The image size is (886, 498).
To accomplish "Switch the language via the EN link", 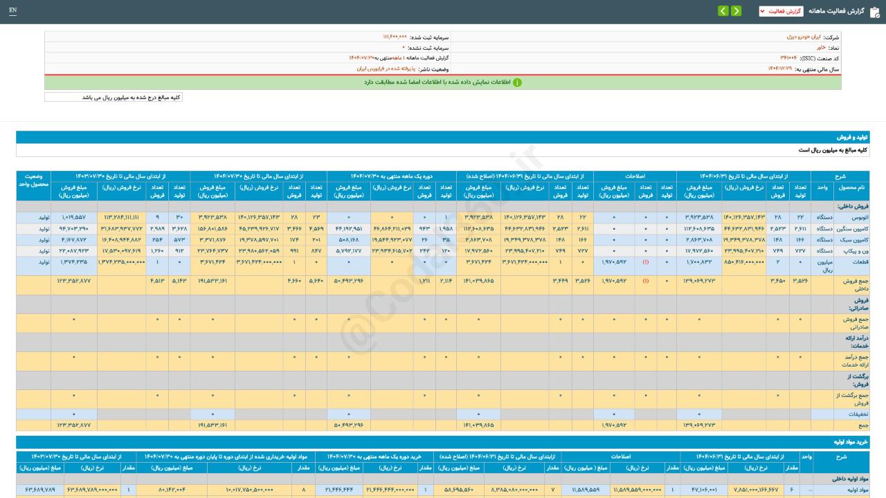I will tap(13, 11).
